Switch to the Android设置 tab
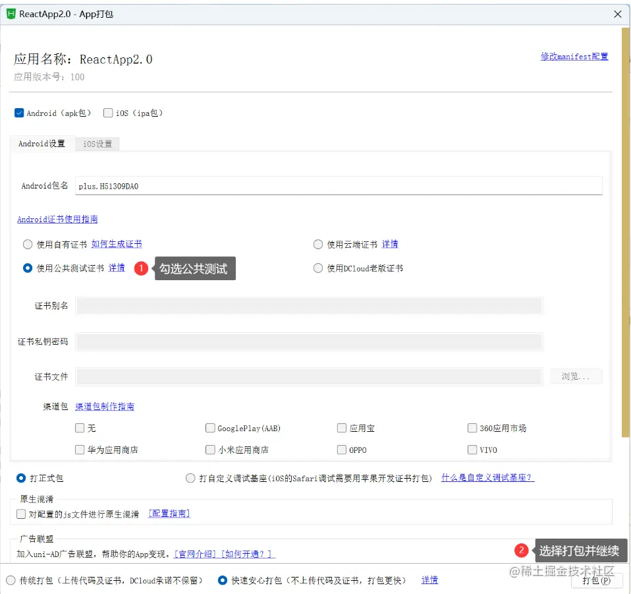Image resolution: width=631 pixels, height=594 pixels. (42, 144)
